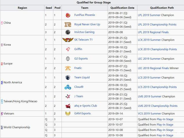Click the FunPlus Phoenix team logo
The image size is (184, 138).
tap(68, 15)
